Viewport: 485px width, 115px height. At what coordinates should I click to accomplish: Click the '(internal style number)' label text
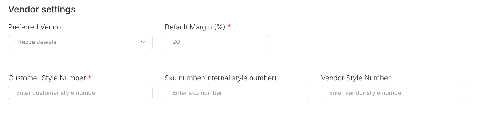coord(240,78)
